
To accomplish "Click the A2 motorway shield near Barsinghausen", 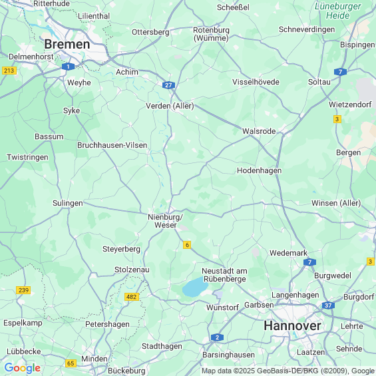I will [x=217, y=337].
